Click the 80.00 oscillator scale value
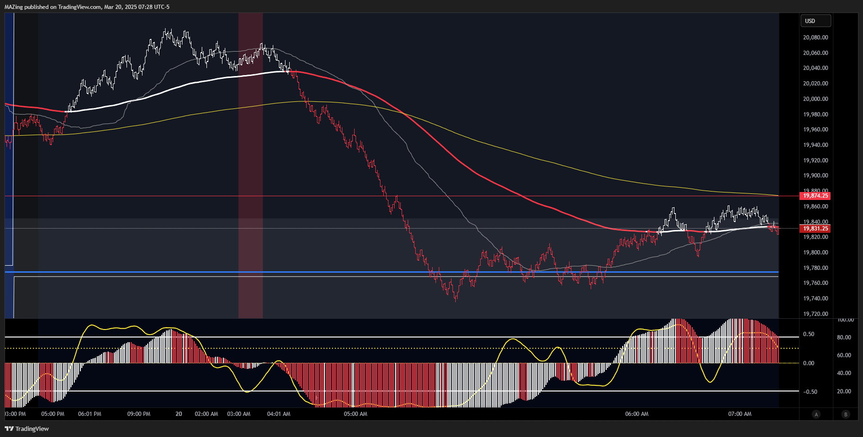 point(844,337)
